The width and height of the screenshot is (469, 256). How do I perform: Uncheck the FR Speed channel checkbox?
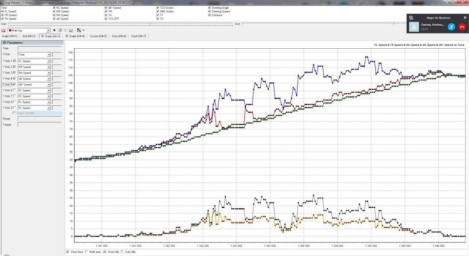pyautogui.click(x=2, y=15)
